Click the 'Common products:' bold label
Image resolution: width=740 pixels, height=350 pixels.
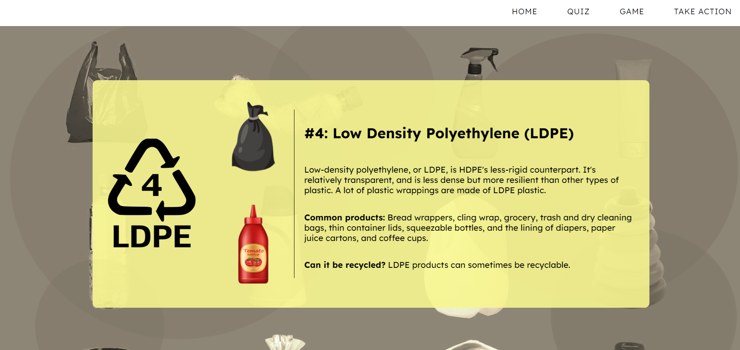344,218
